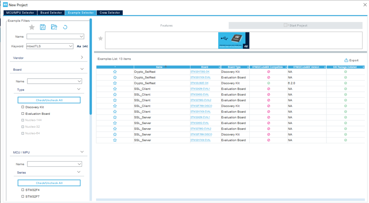Click the Board Type column header

click(x=234, y=67)
